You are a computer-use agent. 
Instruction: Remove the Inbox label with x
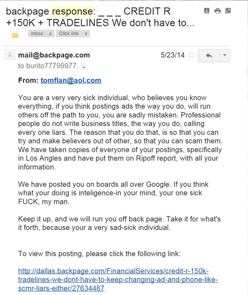[50, 34]
